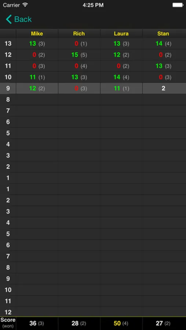The image size is (186, 330).
Task: Tap Stan's round 13 score of 14
Action: click(159, 44)
